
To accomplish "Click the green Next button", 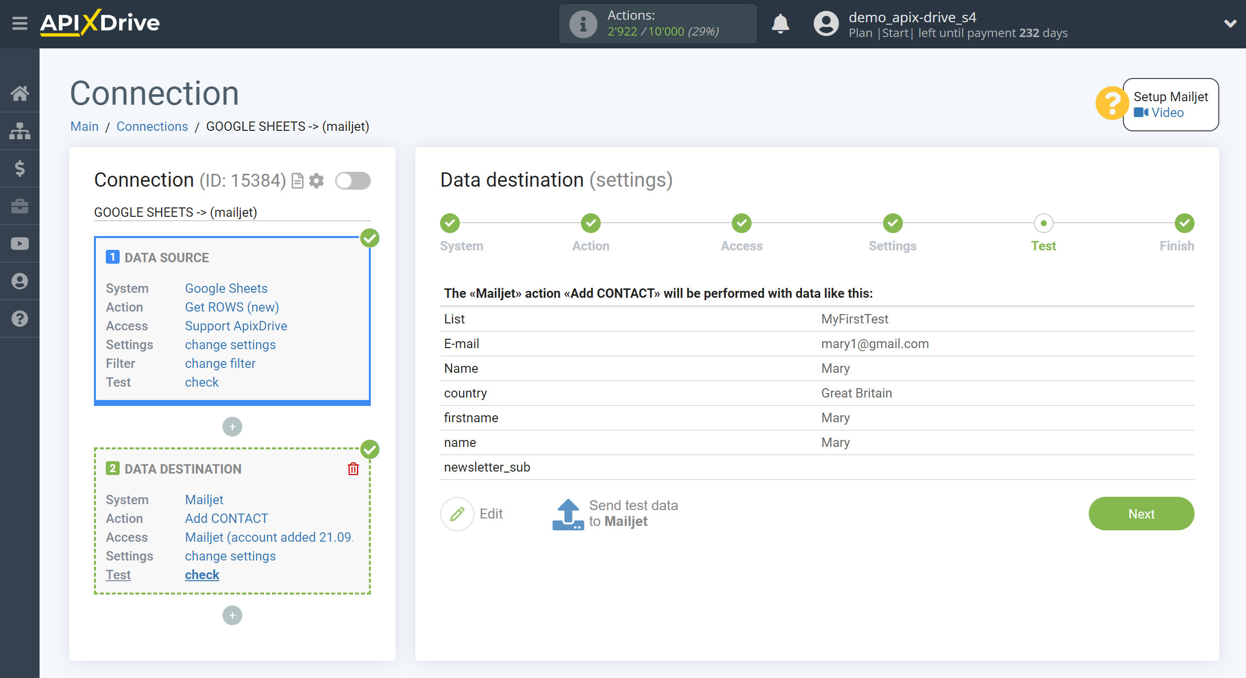I will [1141, 514].
